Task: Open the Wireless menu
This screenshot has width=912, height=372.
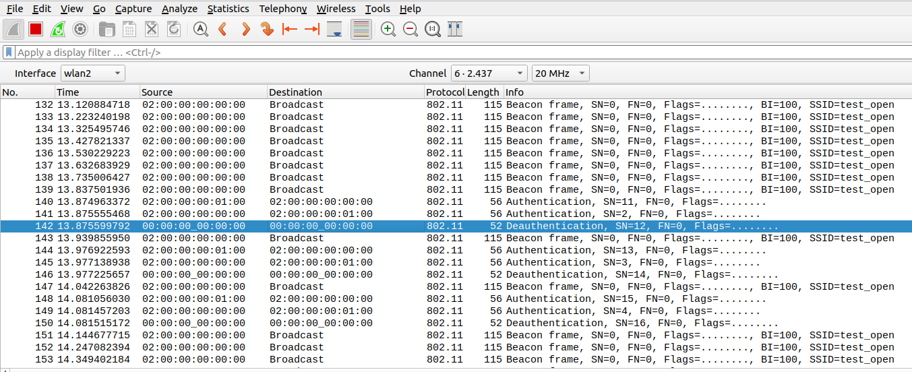Action: pyautogui.click(x=336, y=9)
